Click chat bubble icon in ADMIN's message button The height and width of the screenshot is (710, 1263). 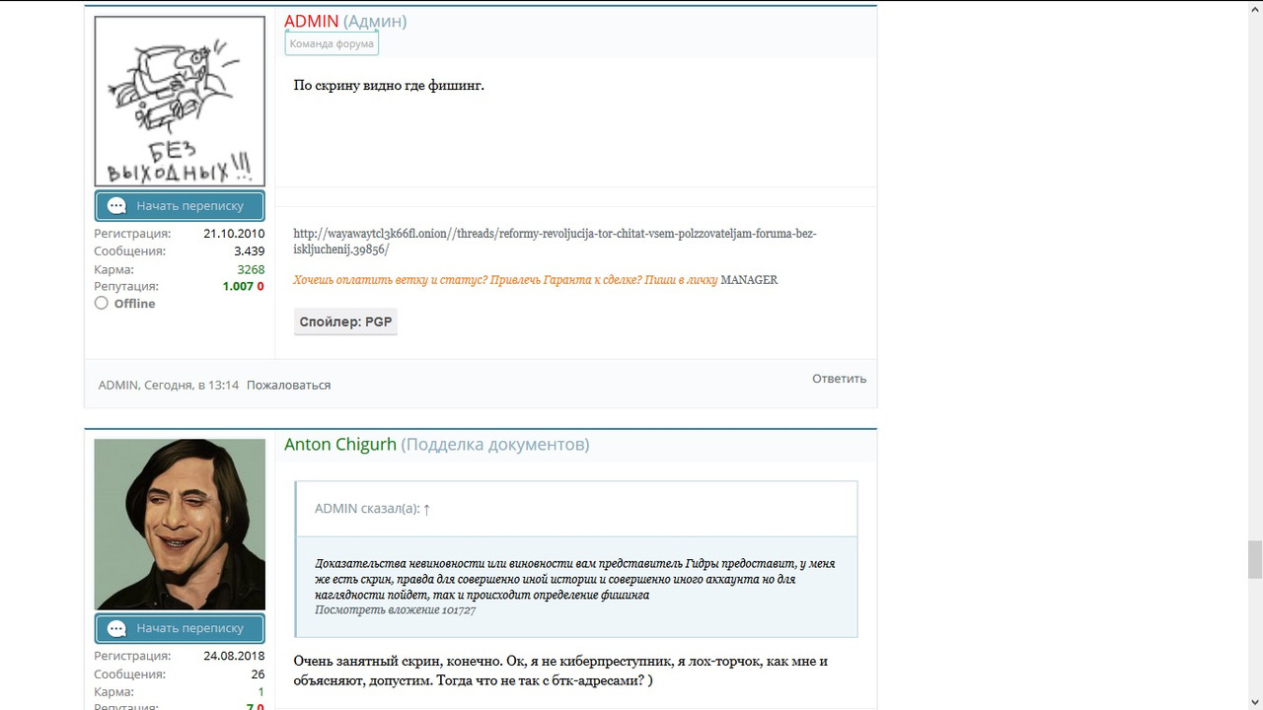[x=116, y=206]
